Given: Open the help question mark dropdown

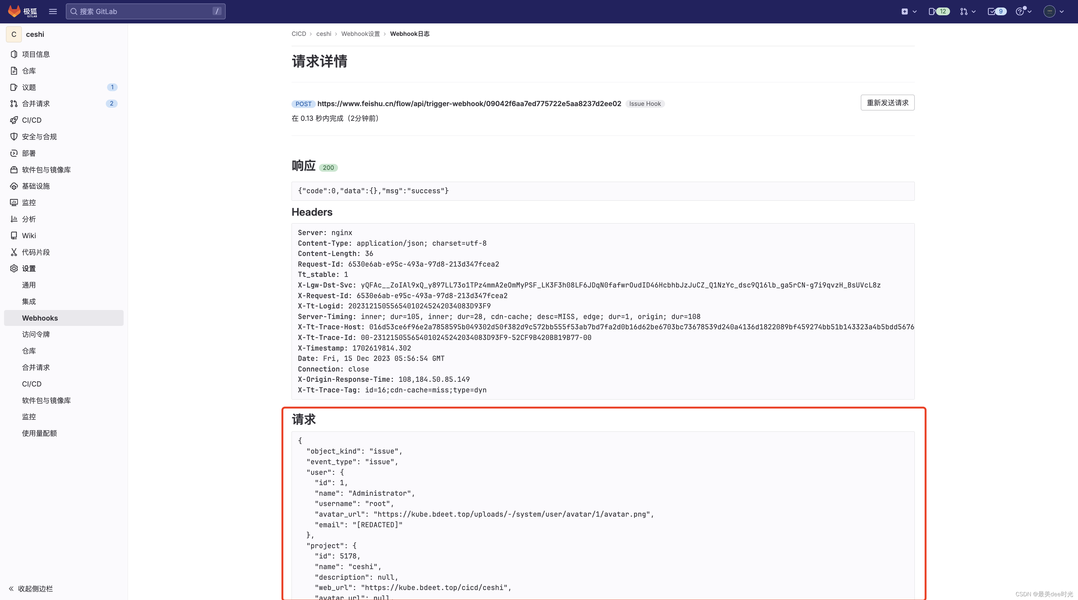Looking at the screenshot, I should point(1023,11).
